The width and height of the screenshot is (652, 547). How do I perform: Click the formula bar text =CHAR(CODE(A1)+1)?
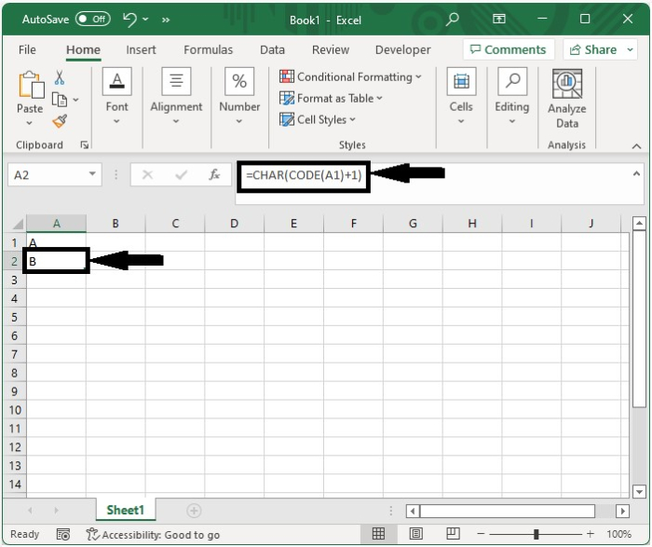tap(304, 175)
